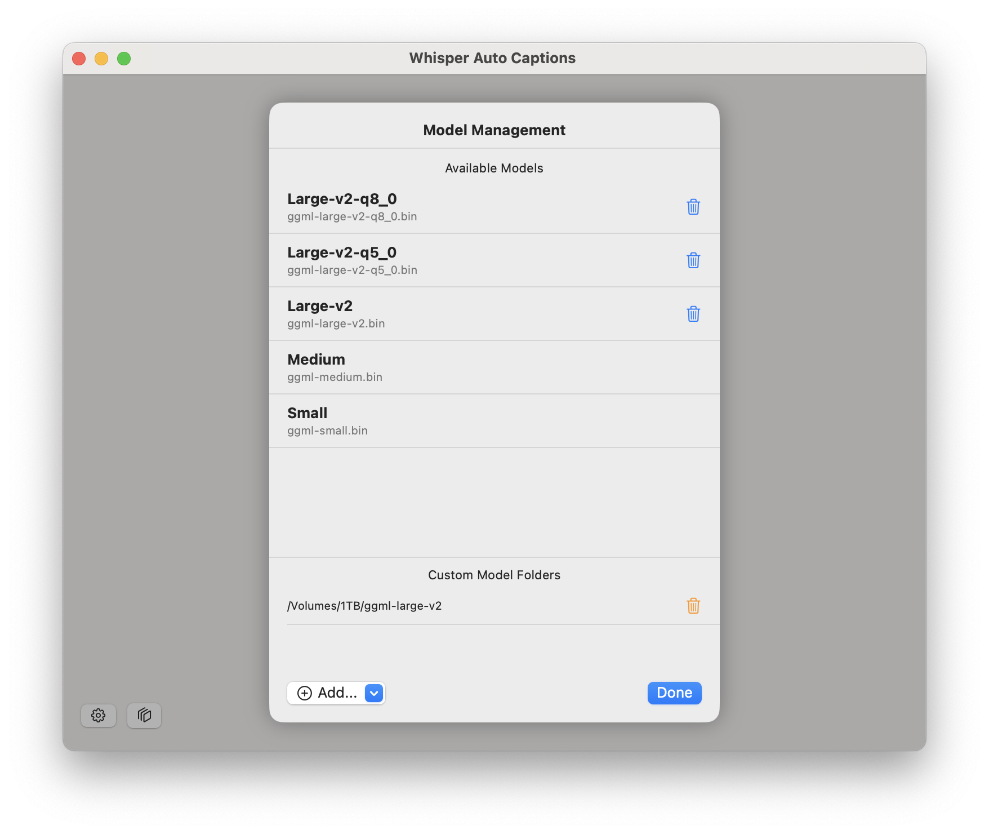This screenshot has height=834, width=989.
Task: Click the Available Models heading
Action: point(494,168)
